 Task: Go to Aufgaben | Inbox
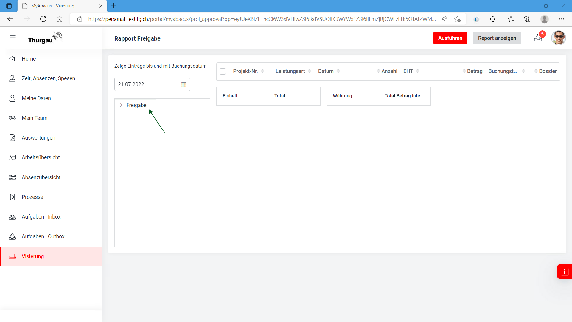click(41, 217)
